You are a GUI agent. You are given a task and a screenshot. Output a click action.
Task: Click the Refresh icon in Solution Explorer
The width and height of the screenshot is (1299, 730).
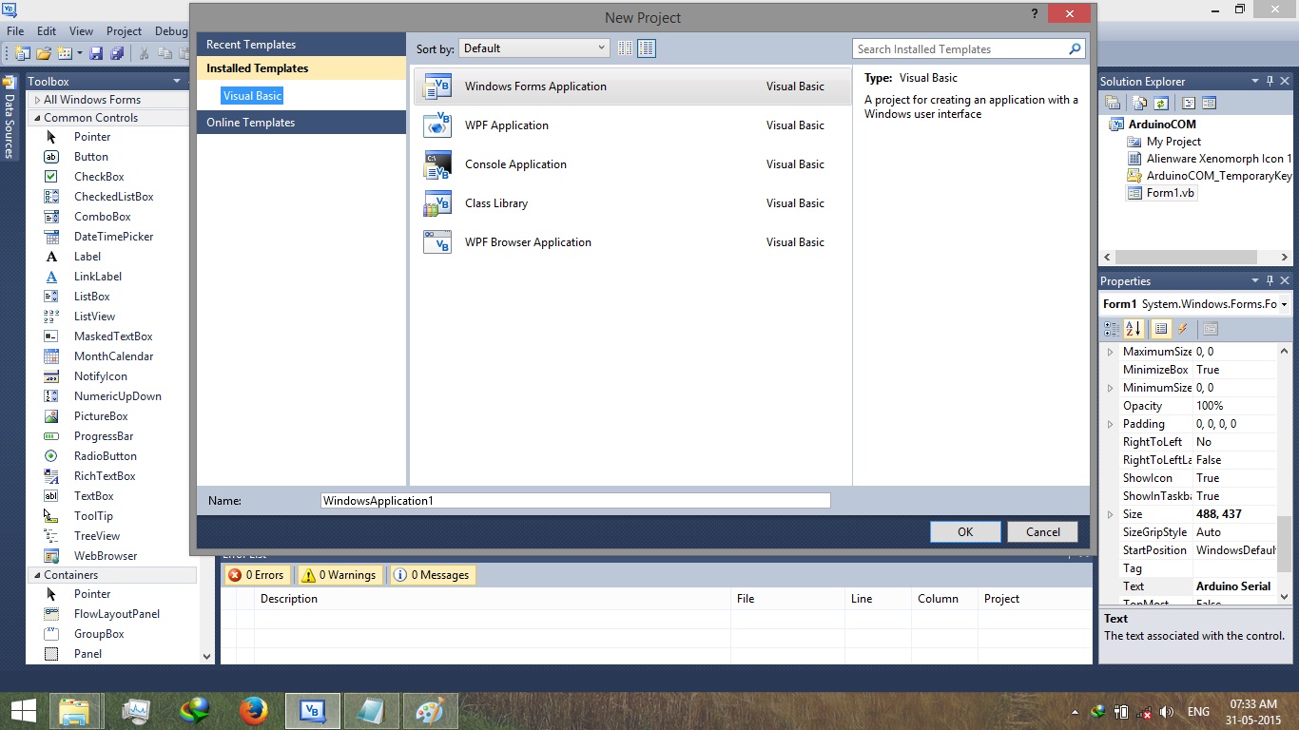tap(1161, 103)
